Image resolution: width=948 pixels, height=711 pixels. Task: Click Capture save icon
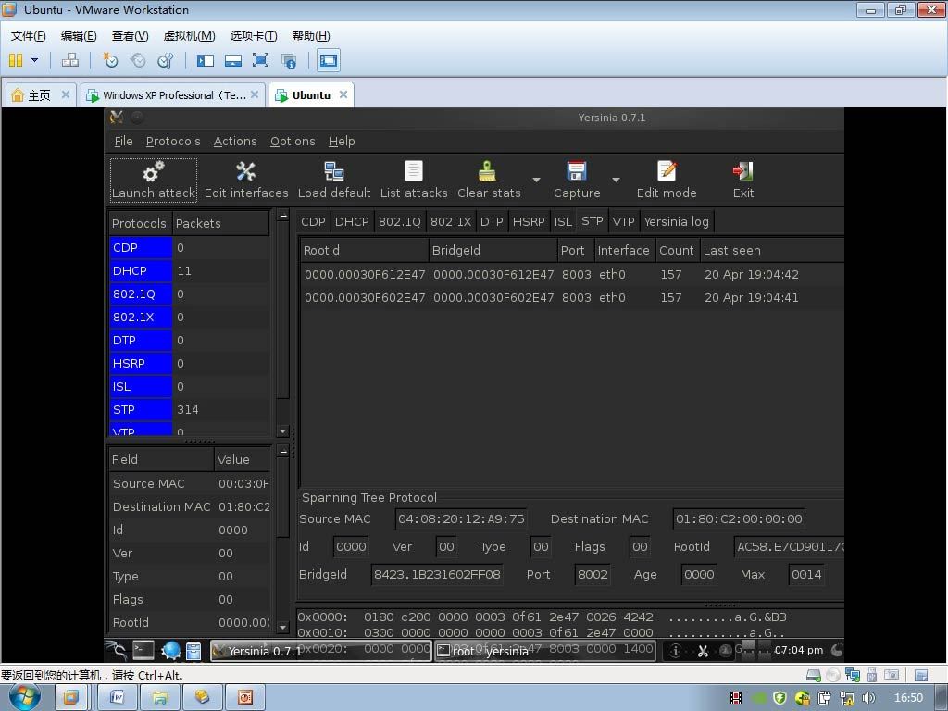tap(576, 172)
